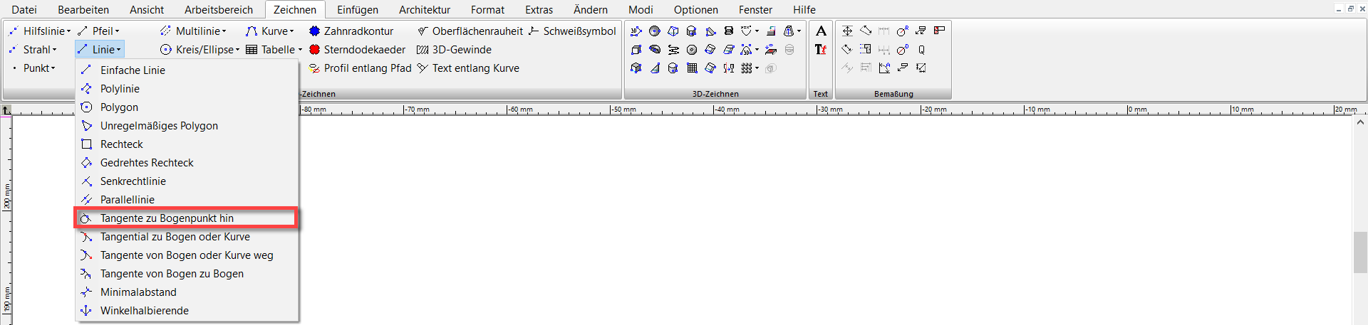Click the revolve (lathe) goblet icon
This screenshot has height=325, width=1368.
[x=729, y=68]
